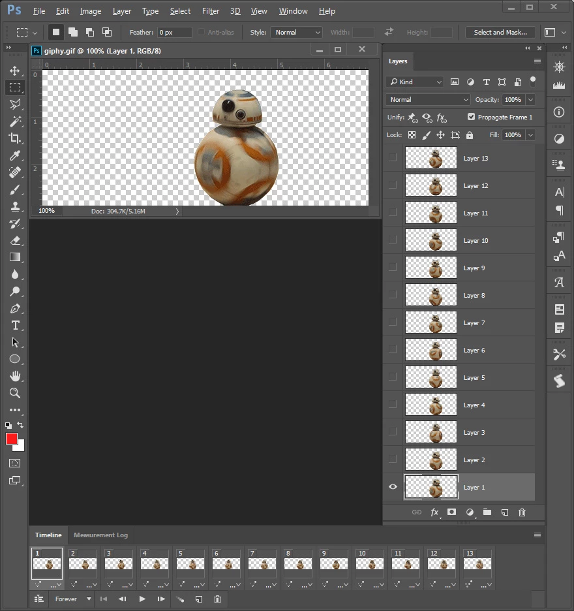This screenshot has height=611, width=574.
Task: Go to the previous frame
Action: tap(122, 599)
